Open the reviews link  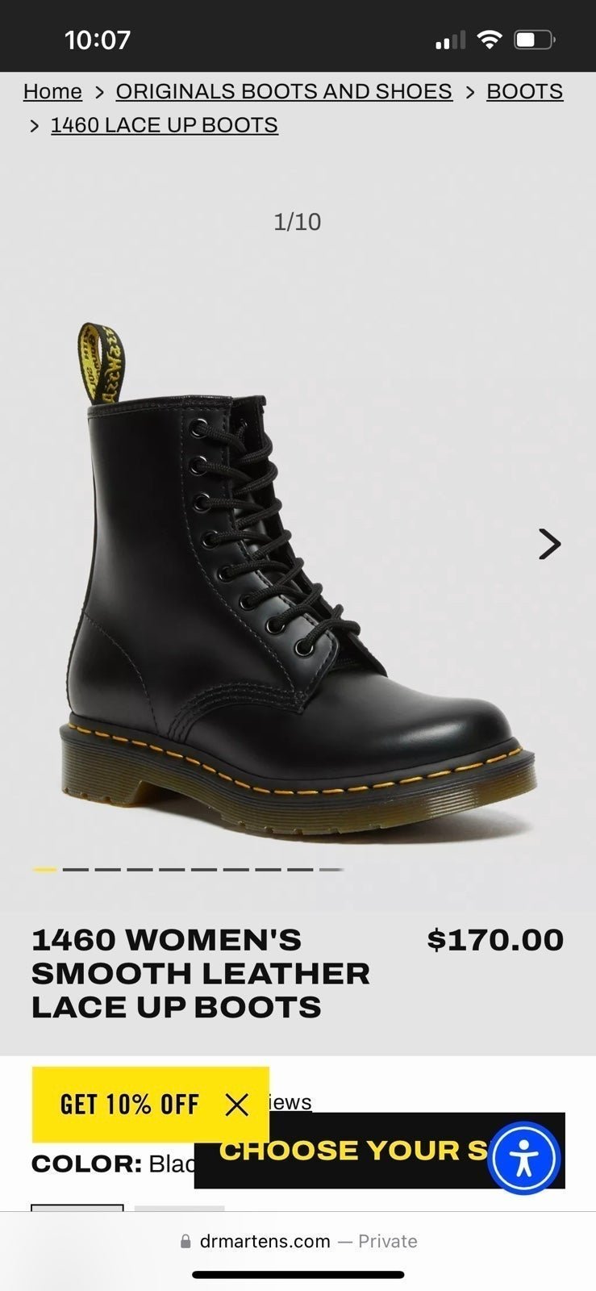pos(290,1102)
